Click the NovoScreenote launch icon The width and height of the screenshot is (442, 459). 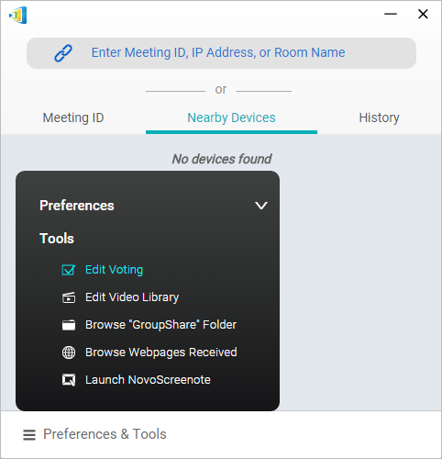[x=69, y=380]
